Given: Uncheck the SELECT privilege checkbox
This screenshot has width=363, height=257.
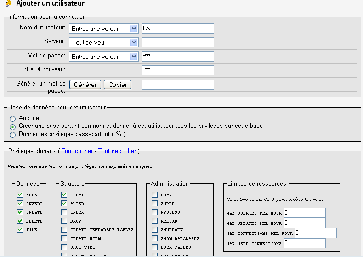Looking at the screenshot, I should (x=20, y=195).
